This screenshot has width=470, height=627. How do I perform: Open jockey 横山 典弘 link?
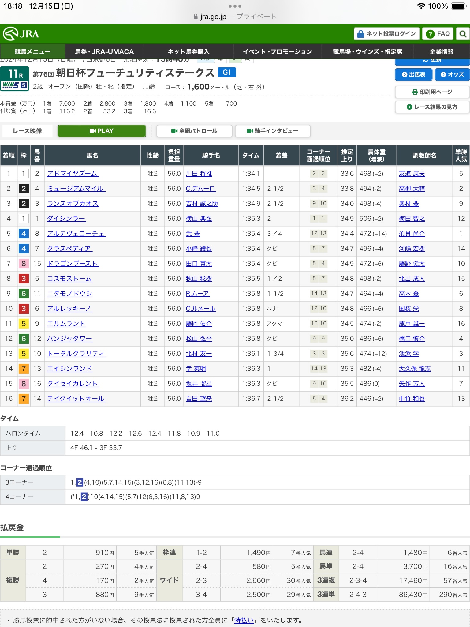tap(199, 219)
